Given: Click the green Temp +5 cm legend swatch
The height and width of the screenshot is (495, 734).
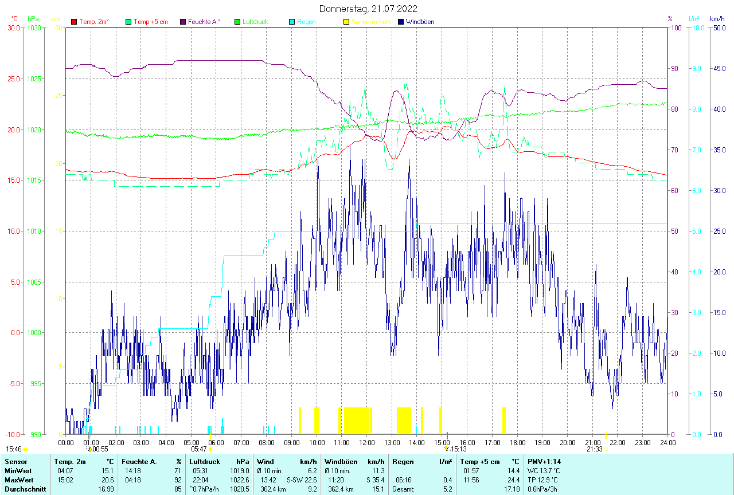Looking at the screenshot, I should [x=128, y=22].
